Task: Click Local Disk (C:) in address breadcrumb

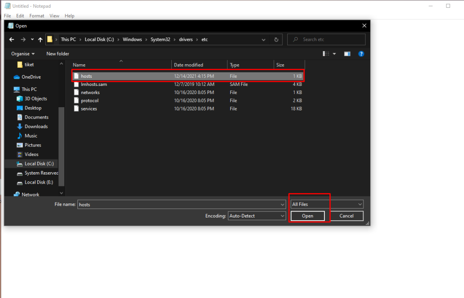Action: [x=99, y=39]
